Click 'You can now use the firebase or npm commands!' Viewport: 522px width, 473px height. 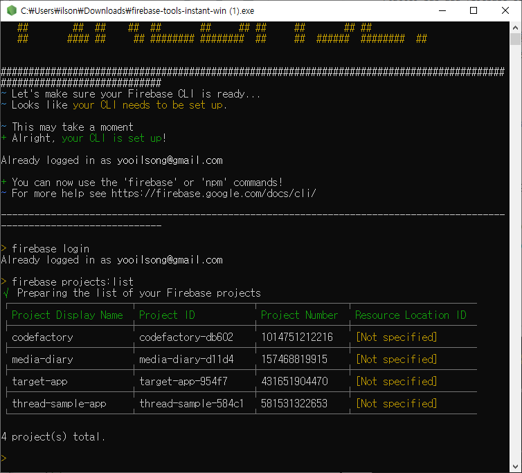(147, 183)
